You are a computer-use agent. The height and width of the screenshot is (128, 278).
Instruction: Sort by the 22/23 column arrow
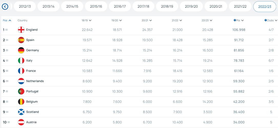211,20
